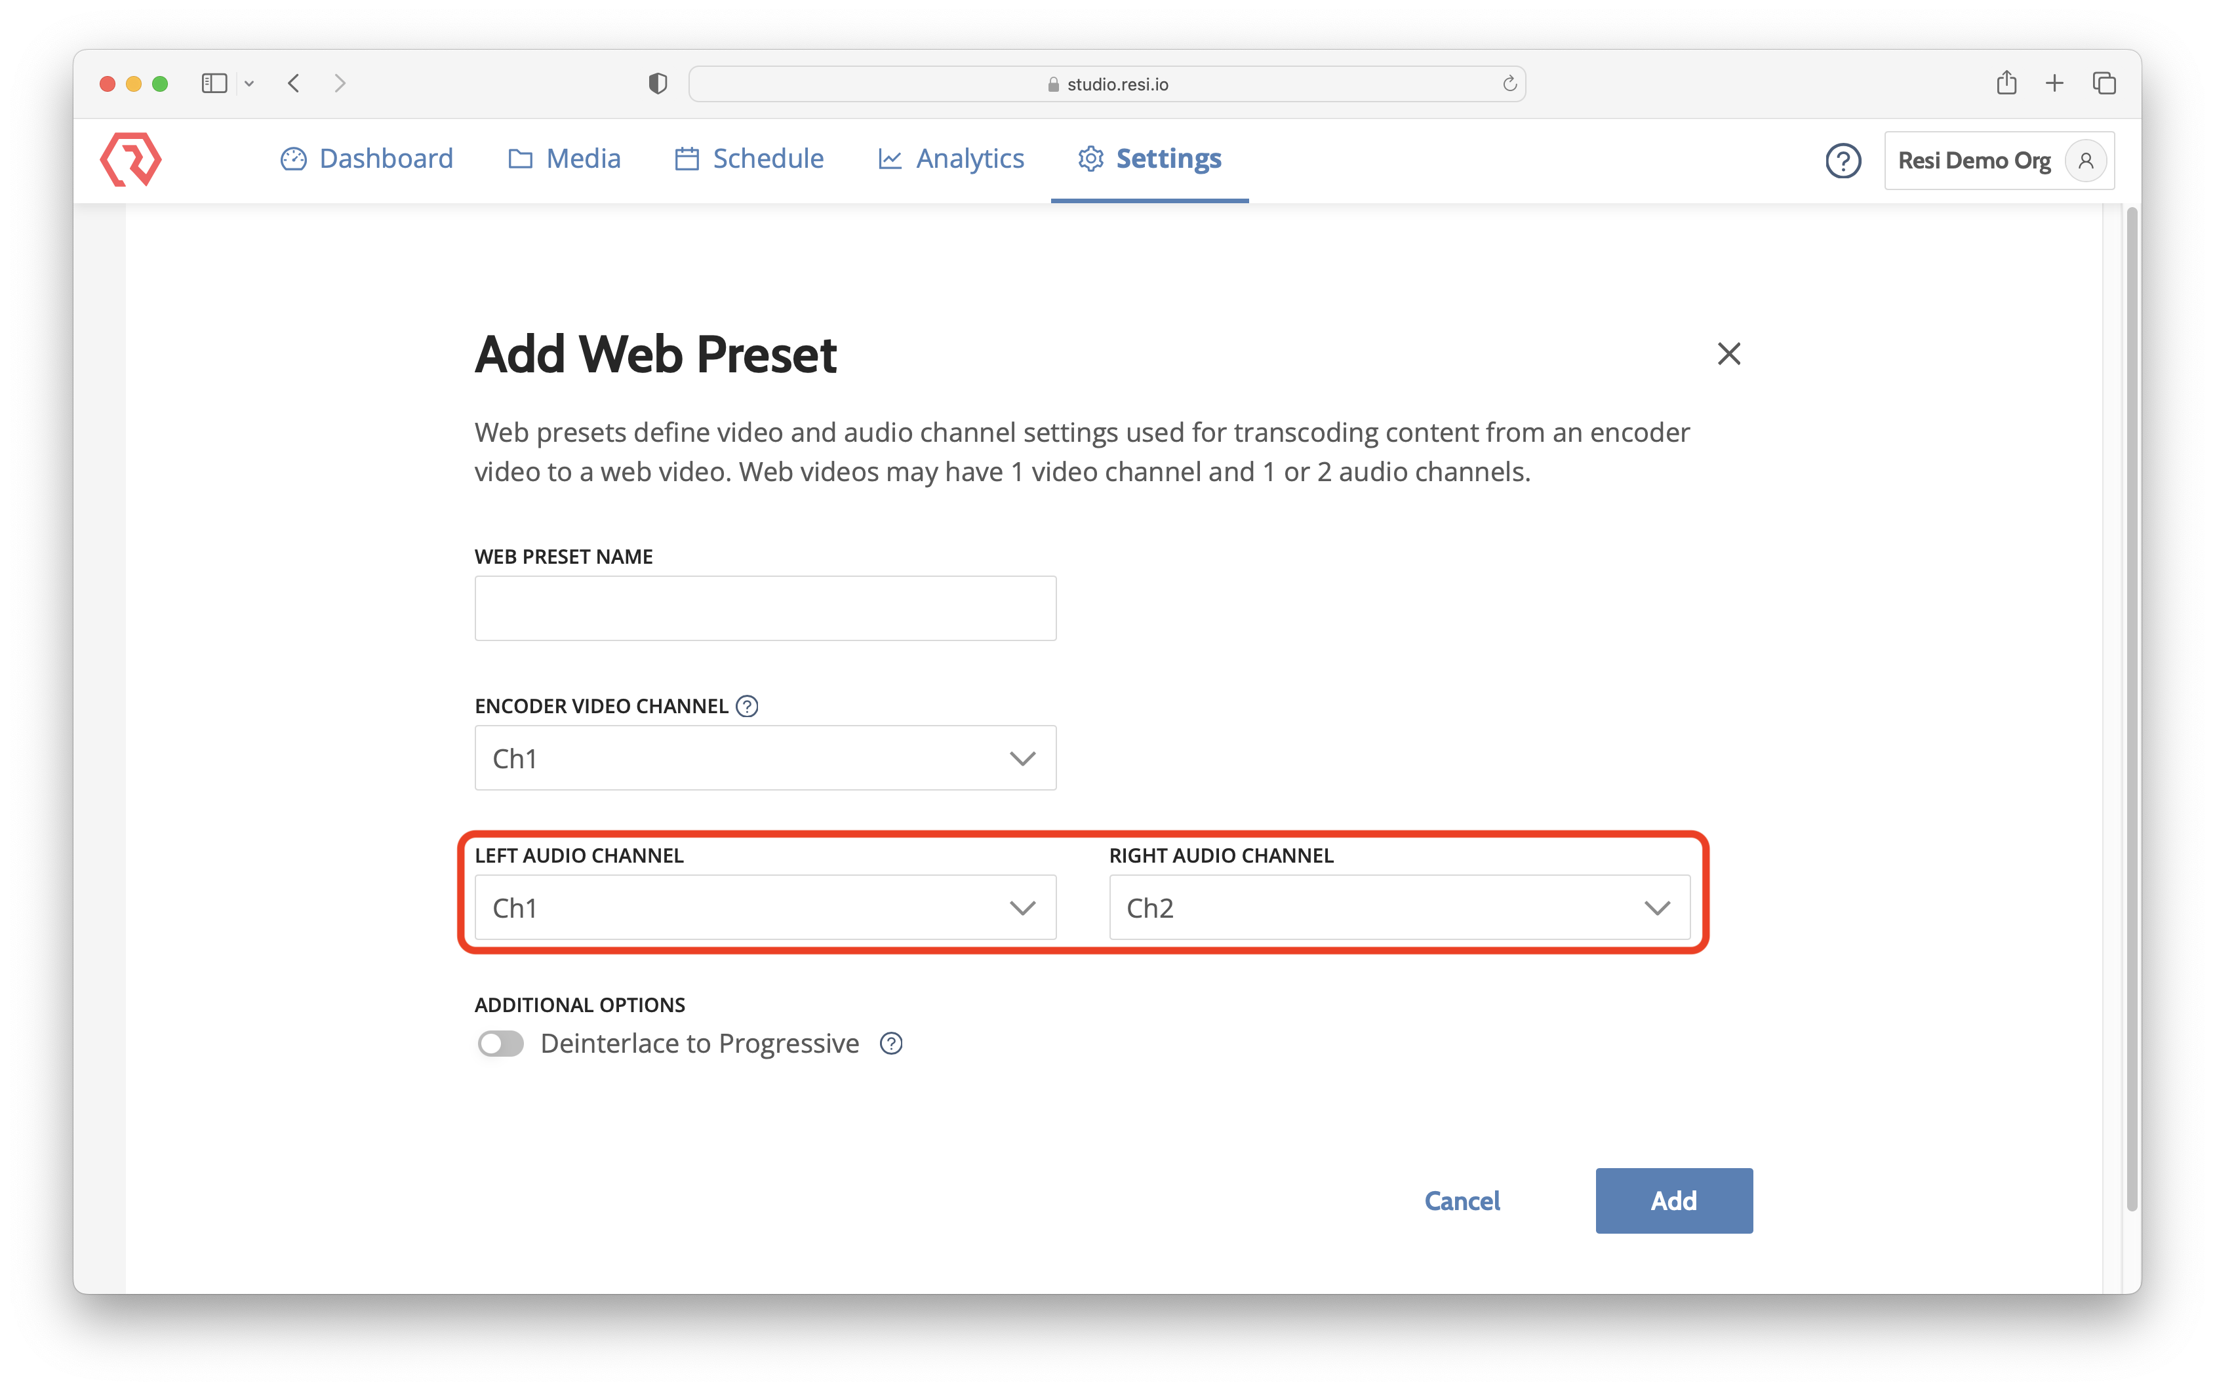Click the Cancel link
Viewport: 2215px width, 1391px height.
point(1462,1201)
